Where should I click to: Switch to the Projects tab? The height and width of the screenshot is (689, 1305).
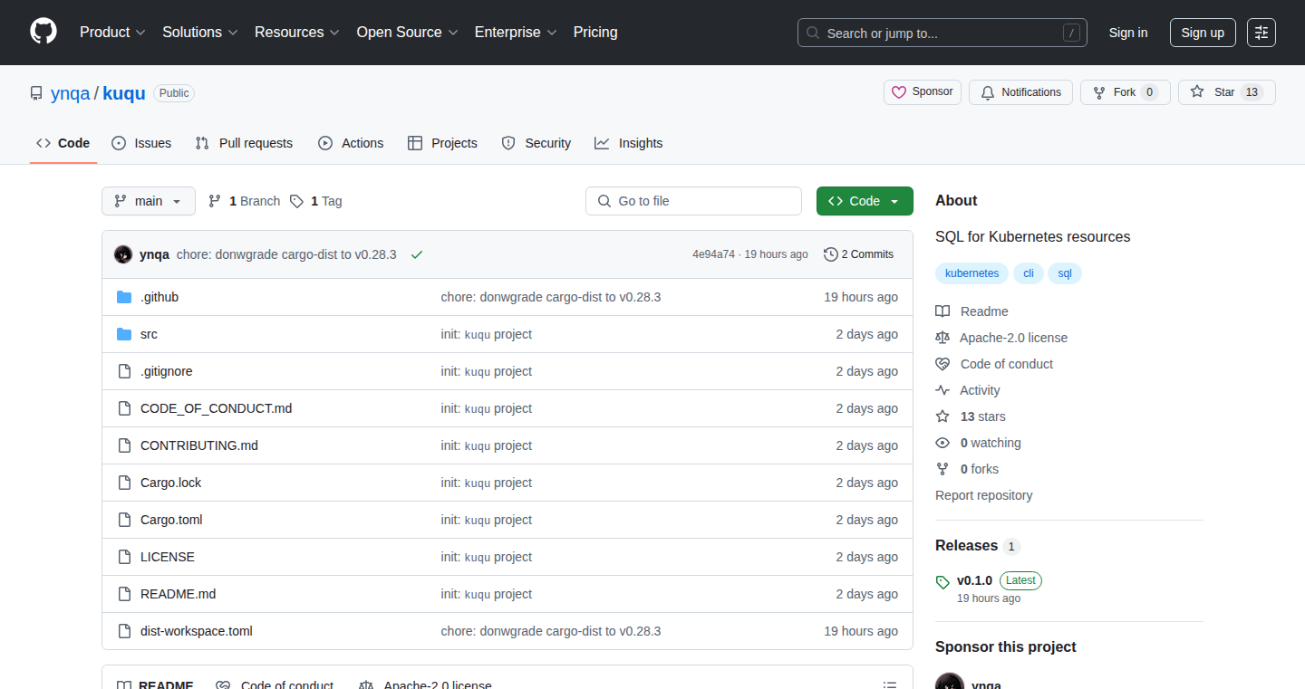click(x=442, y=143)
